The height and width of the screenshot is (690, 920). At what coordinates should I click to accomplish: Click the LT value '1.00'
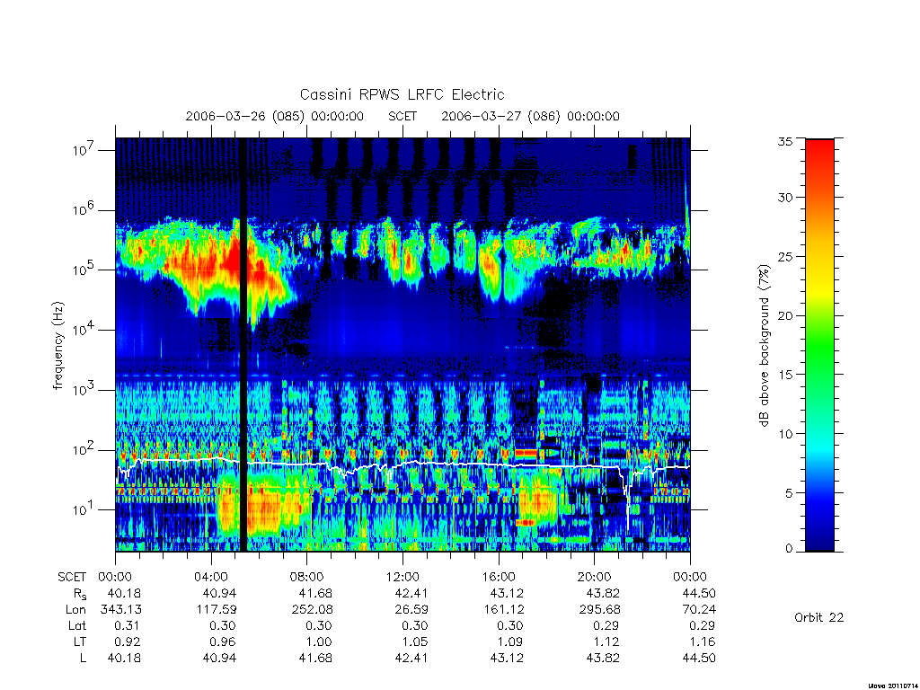[319, 641]
